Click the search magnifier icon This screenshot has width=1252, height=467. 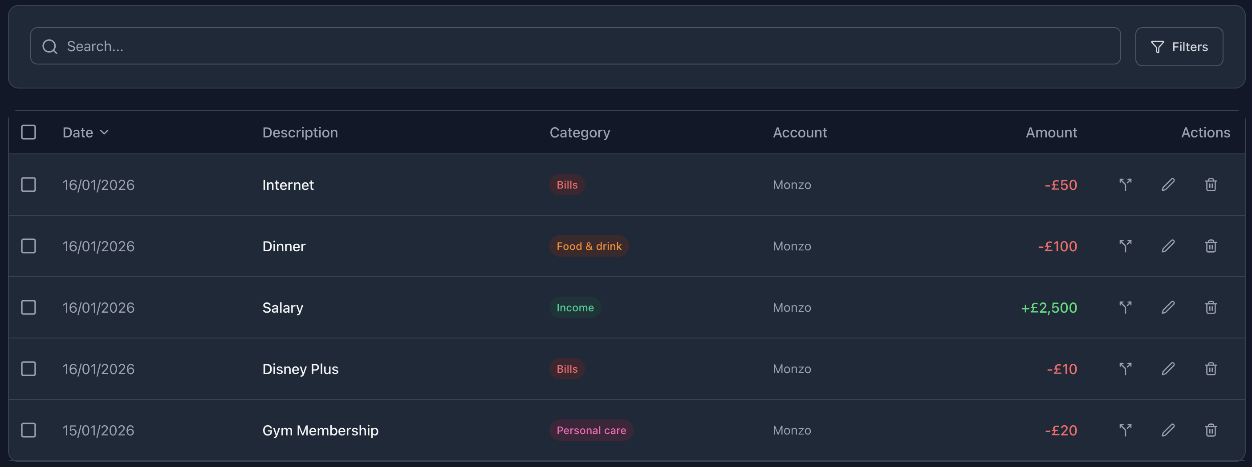tap(49, 46)
